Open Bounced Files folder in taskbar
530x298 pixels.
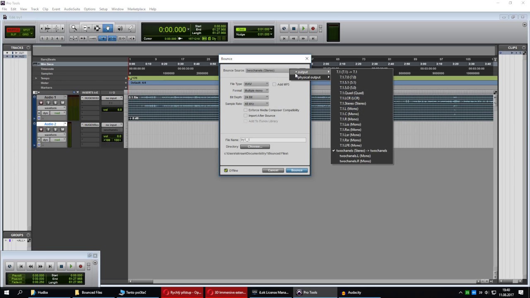[92, 292]
